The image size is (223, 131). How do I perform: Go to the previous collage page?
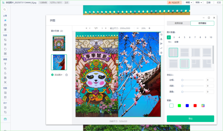coord(90,28)
